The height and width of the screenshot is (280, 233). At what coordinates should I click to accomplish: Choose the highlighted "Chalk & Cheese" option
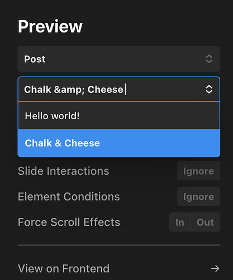pos(119,143)
